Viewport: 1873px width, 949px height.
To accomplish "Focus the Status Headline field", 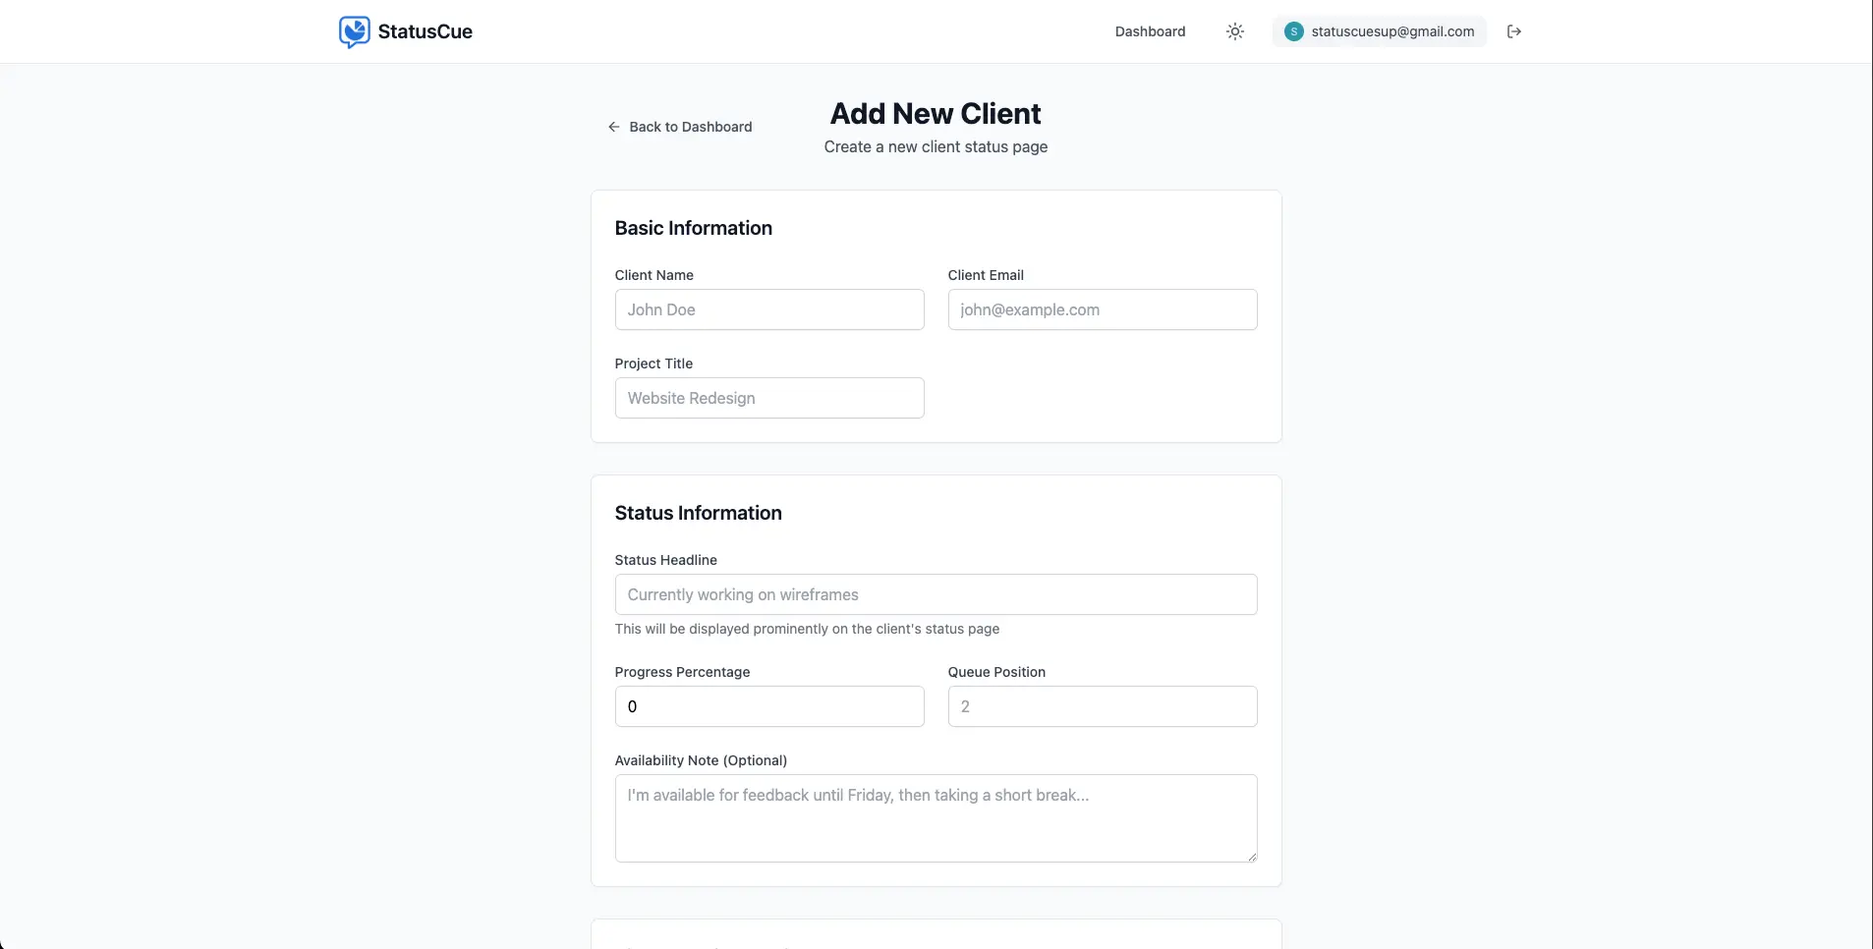I will click(x=936, y=594).
